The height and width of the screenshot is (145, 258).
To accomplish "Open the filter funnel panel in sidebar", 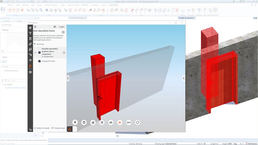I will coord(30,33).
